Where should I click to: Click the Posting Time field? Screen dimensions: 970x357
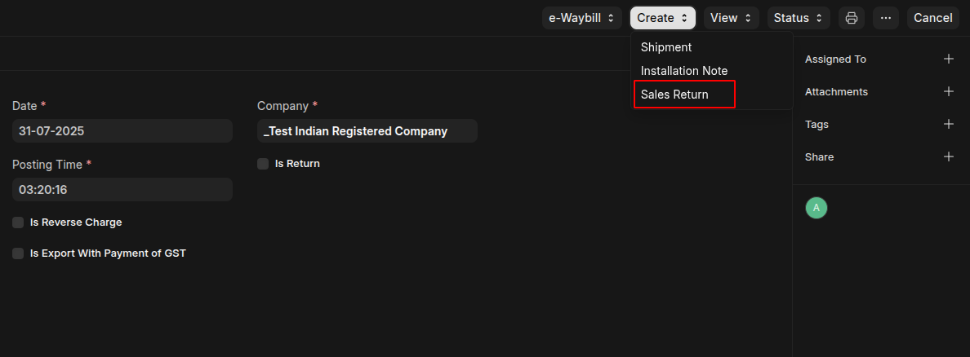coord(122,190)
